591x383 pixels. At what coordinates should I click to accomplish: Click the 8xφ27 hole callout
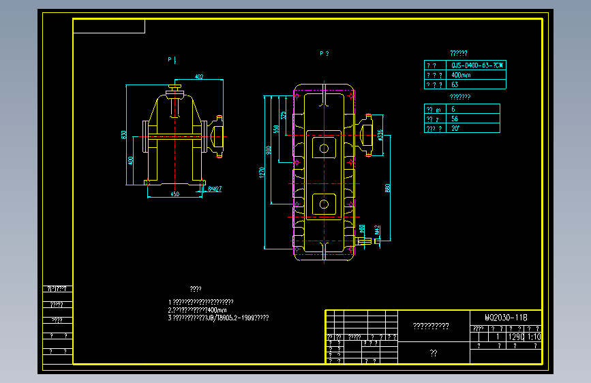pyautogui.click(x=215, y=189)
